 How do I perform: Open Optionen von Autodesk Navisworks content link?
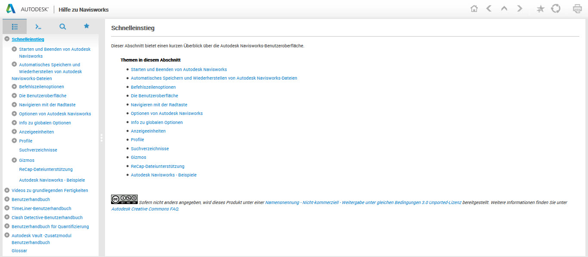(x=167, y=113)
